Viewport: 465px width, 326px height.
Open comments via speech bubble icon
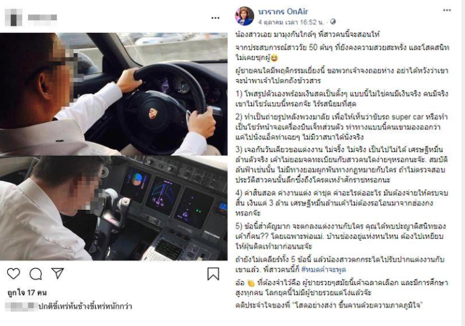pyautogui.click(x=35, y=274)
